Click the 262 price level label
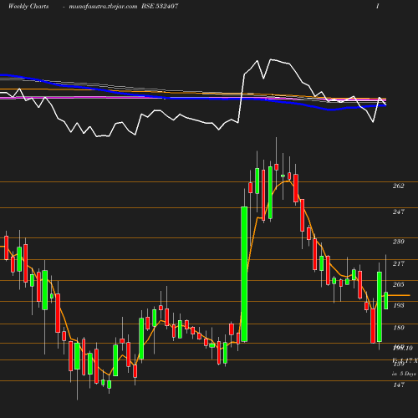Screen dimensions: 418x418 point(398,186)
